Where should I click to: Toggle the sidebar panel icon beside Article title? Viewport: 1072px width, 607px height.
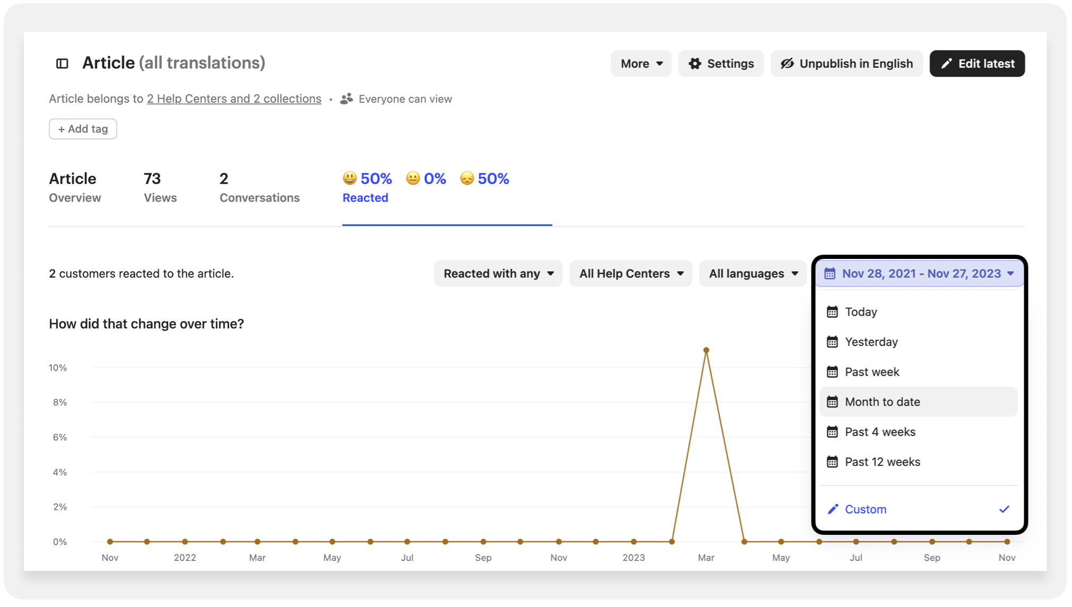pyautogui.click(x=62, y=64)
